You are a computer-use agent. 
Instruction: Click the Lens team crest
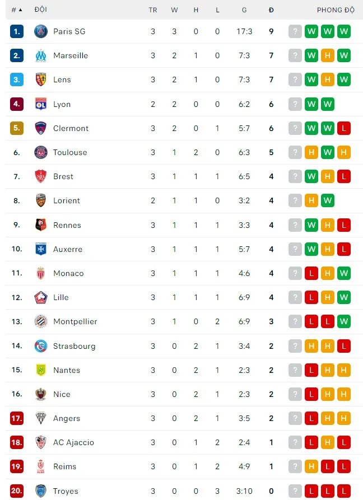[x=41, y=80]
